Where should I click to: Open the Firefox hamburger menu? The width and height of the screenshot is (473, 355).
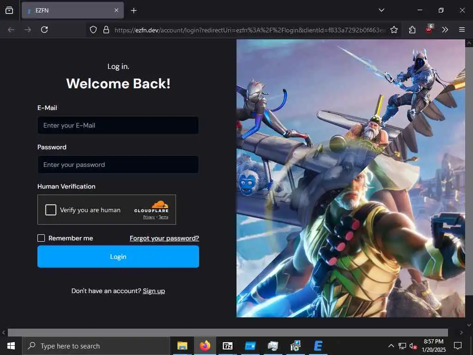click(461, 30)
